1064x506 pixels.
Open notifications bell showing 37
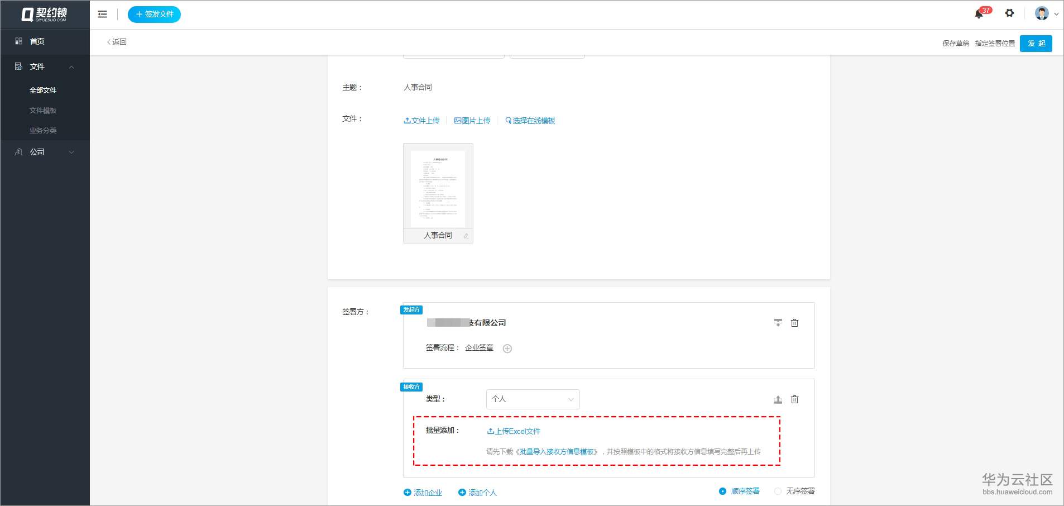[x=979, y=13]
